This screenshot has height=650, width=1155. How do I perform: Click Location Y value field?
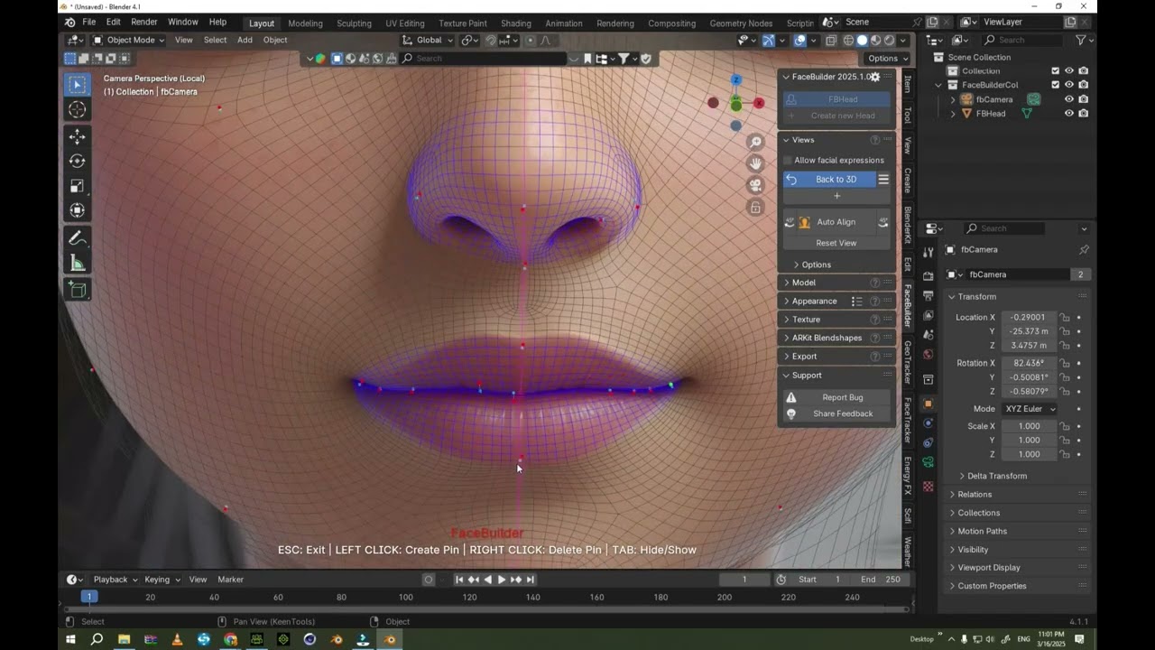[1028, 331]
